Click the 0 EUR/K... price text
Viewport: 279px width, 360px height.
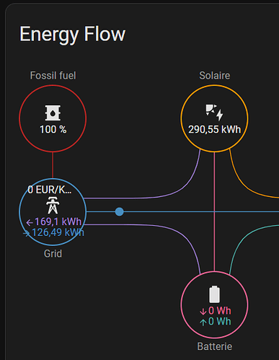[50, 190]
